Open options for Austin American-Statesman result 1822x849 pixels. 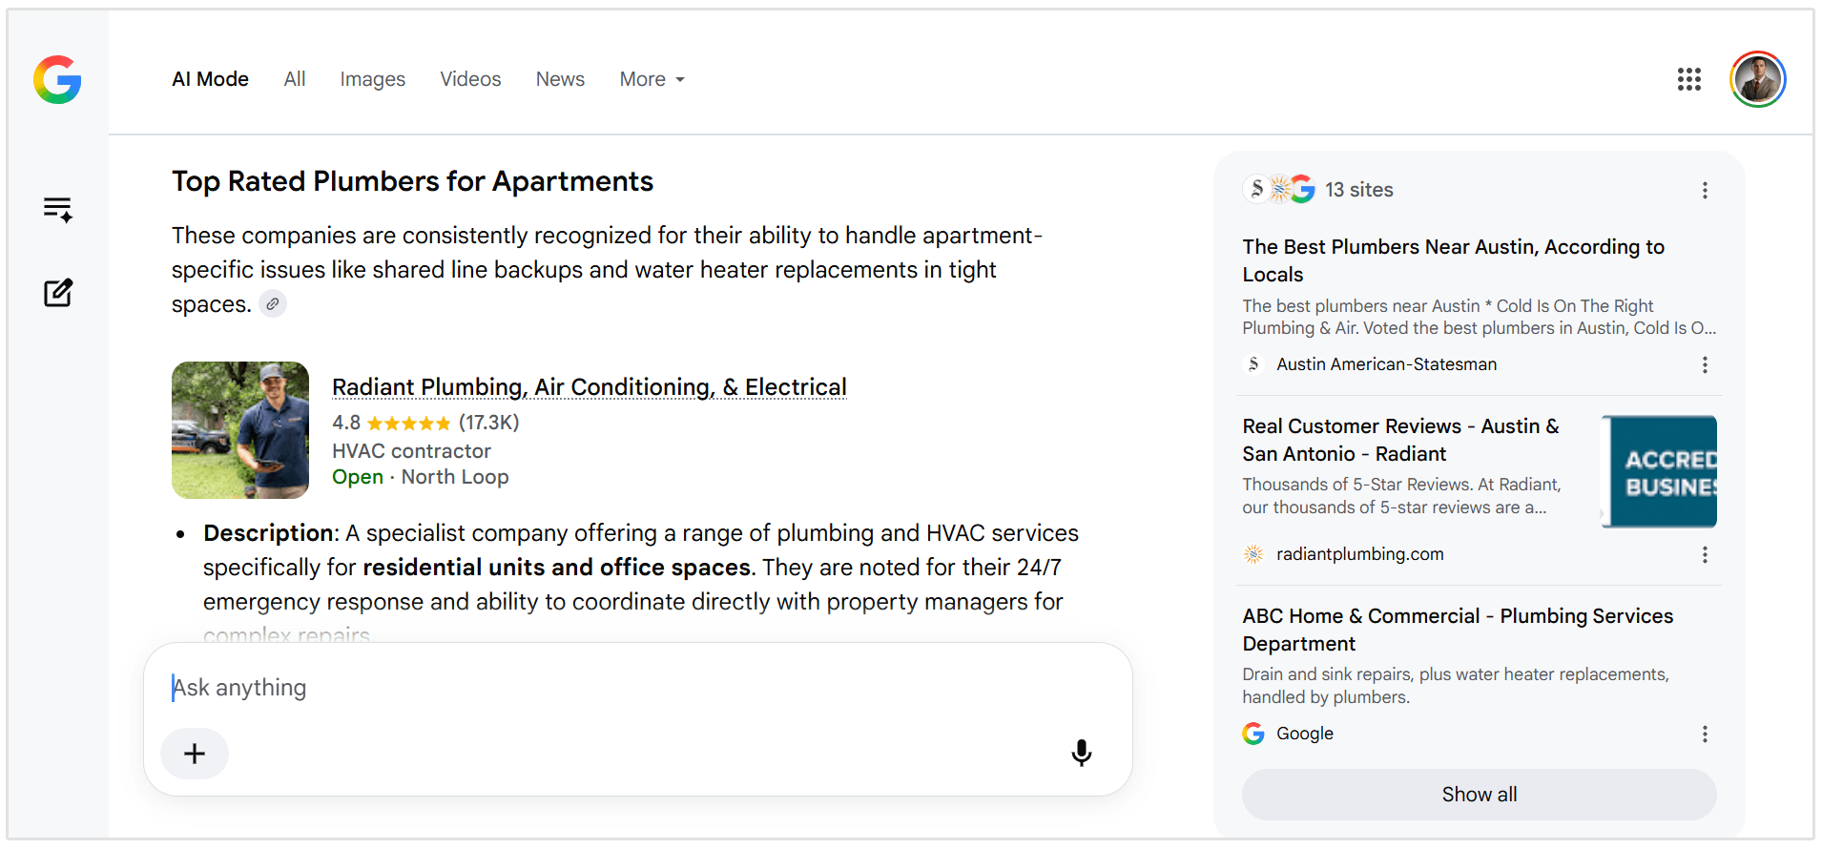point(1705,364)
